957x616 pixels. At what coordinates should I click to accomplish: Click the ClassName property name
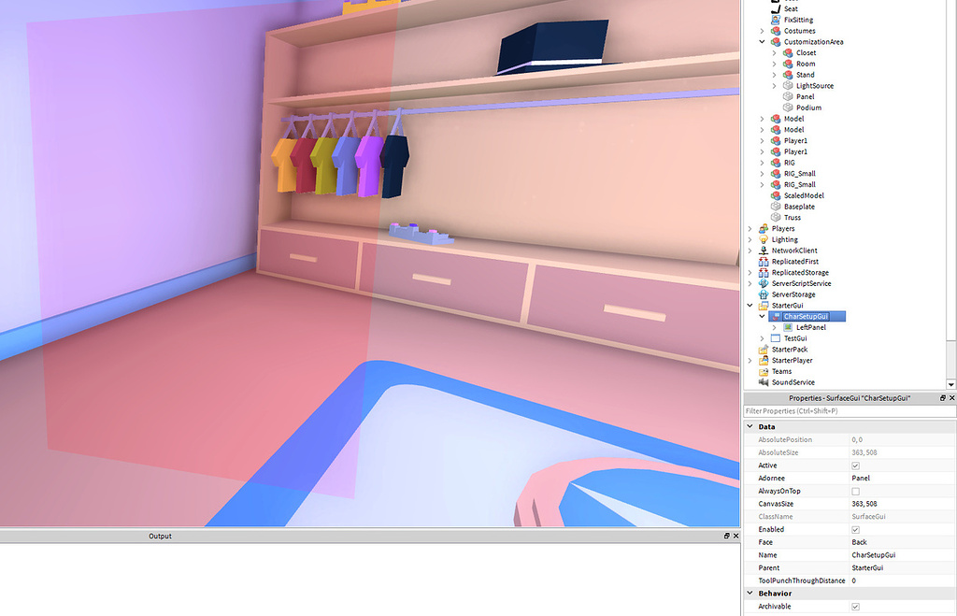coord(775,517)
